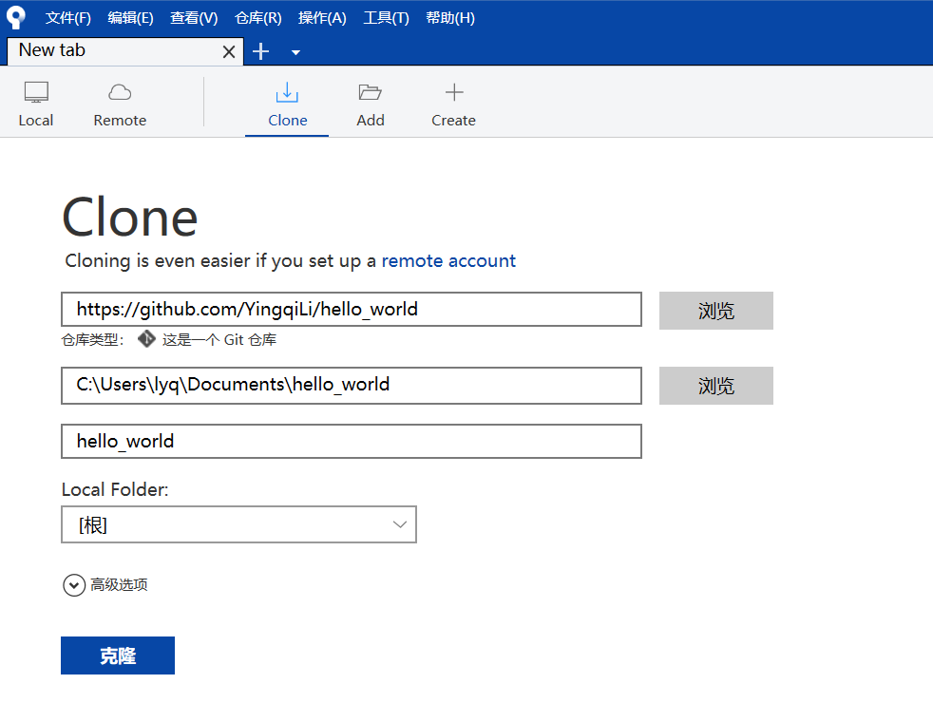Click the Git repository type icon
This screenshot has width=933, height=703.
tap(146, 339)
